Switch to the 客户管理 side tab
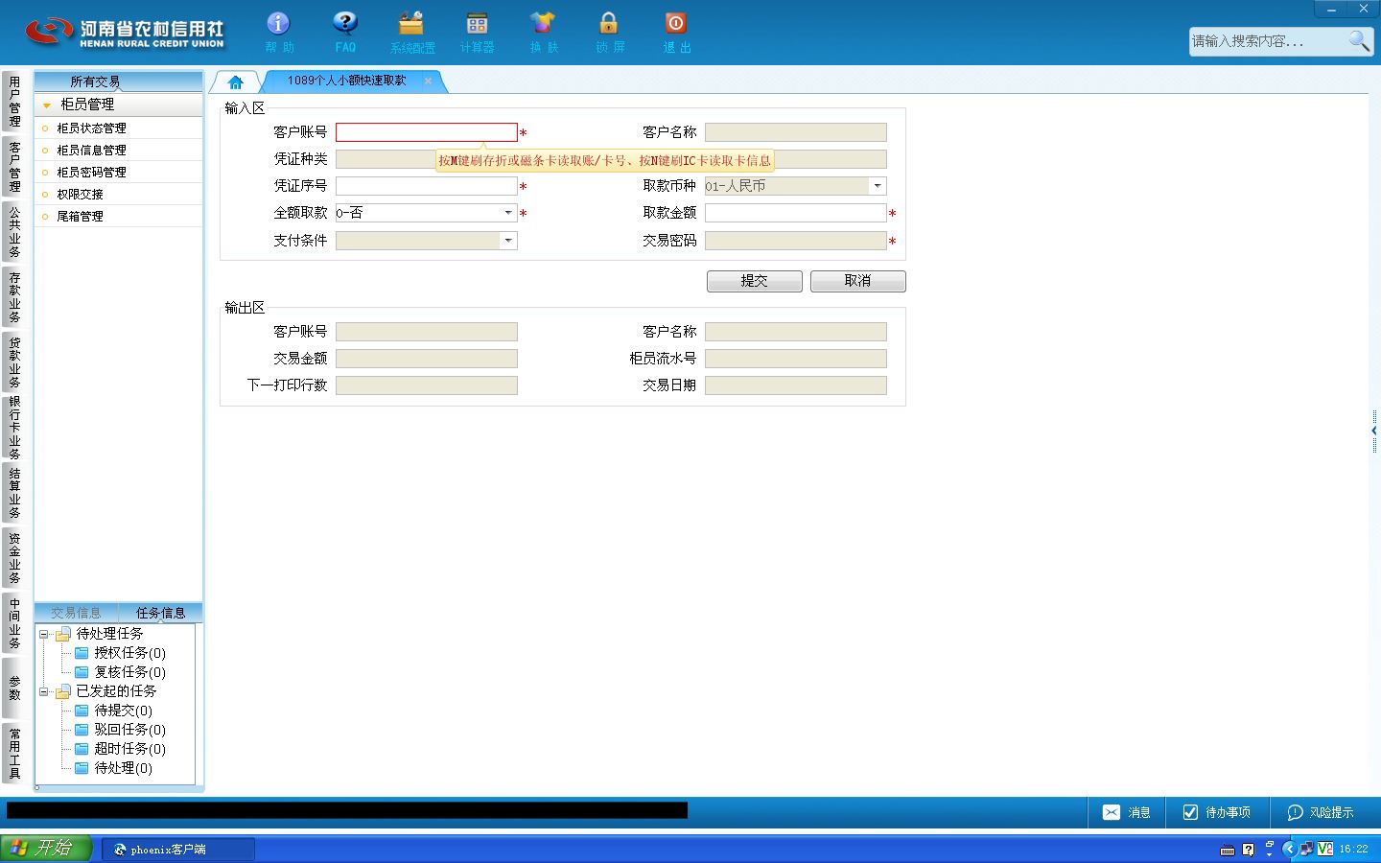 pos(13,167)
